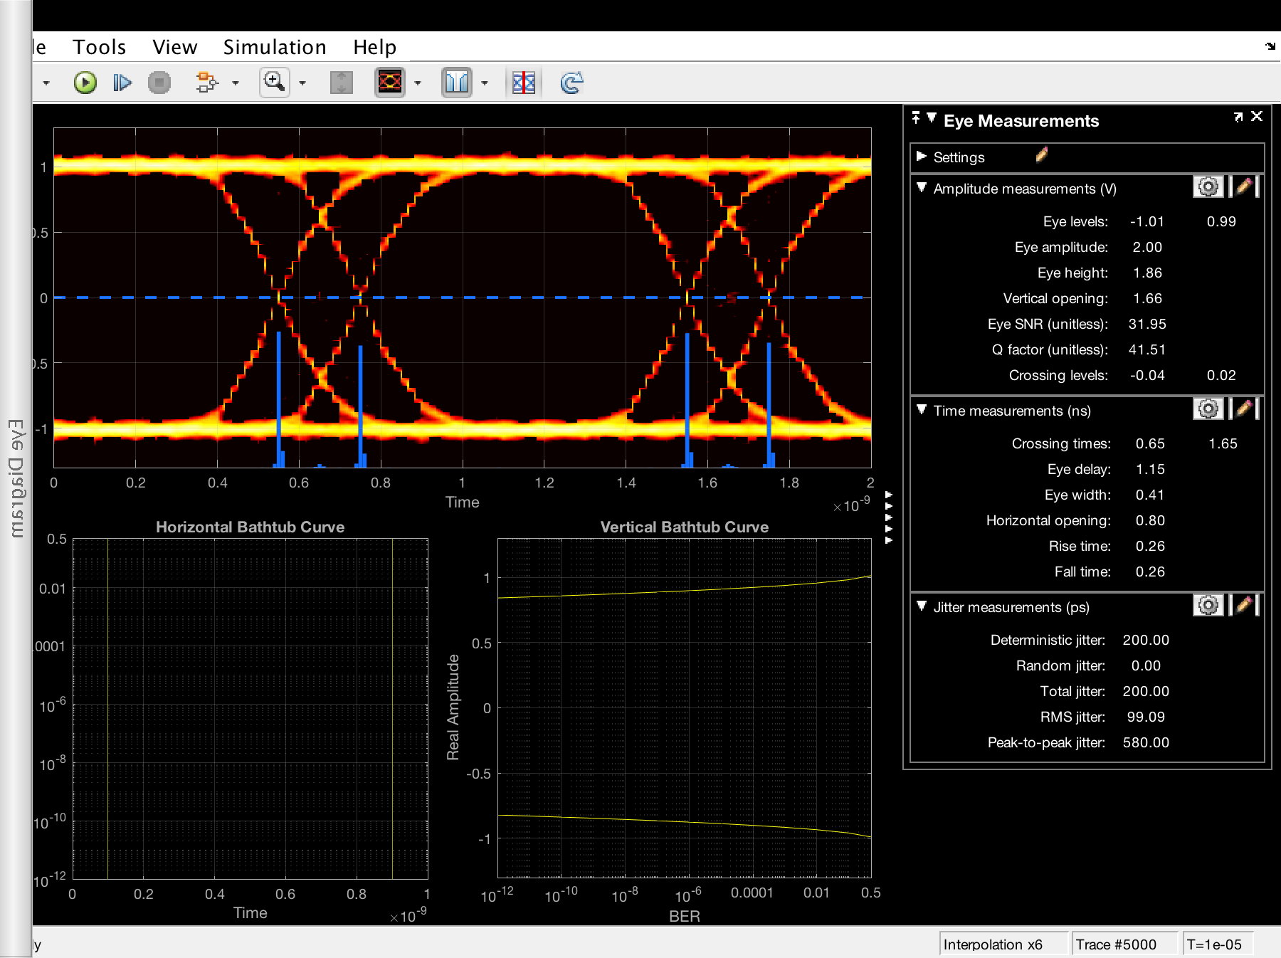Click pencil icon in Time measurements header
Screen dimensions: 1281x958
1243,409
